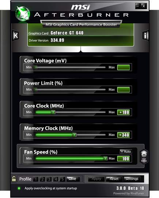Select profile slot 1
This screenshot has width=159, height=198.
point(36,179)
